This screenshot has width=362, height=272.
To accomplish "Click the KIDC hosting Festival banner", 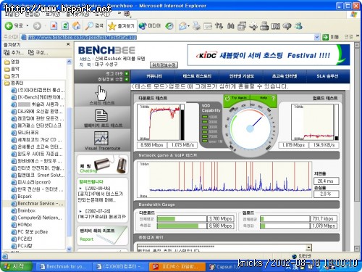I will click(269, 55).
